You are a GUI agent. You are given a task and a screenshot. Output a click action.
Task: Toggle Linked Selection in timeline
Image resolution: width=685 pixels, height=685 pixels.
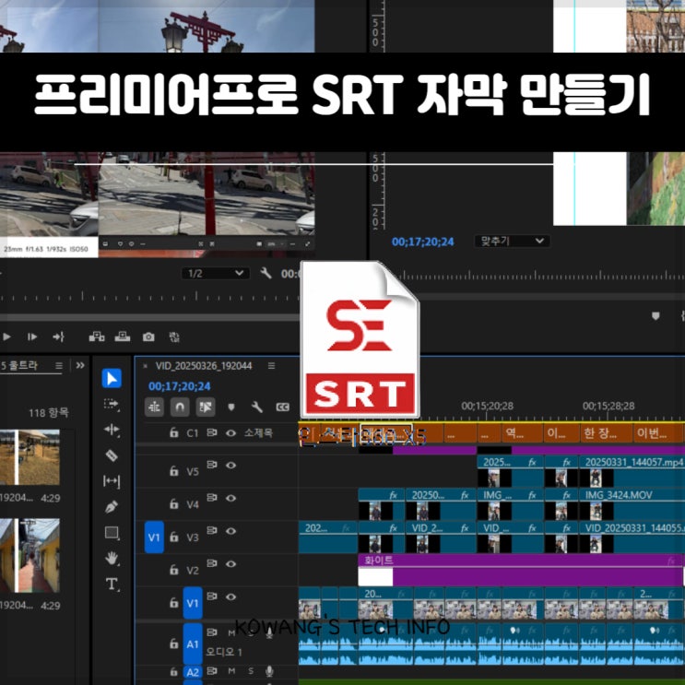[x=206, y=407]
